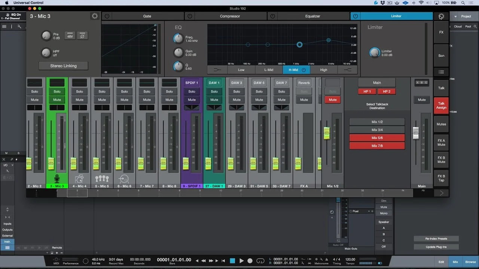
Task: Toggle Compressor power icon
Action: coord(190,16)
